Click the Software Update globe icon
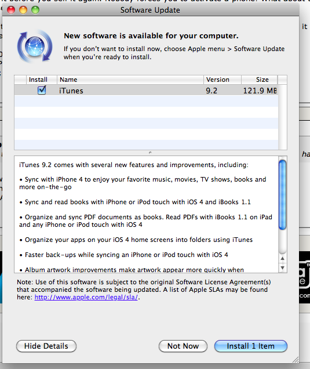This screenshot has height=369, width=310. tap(35, 46)
